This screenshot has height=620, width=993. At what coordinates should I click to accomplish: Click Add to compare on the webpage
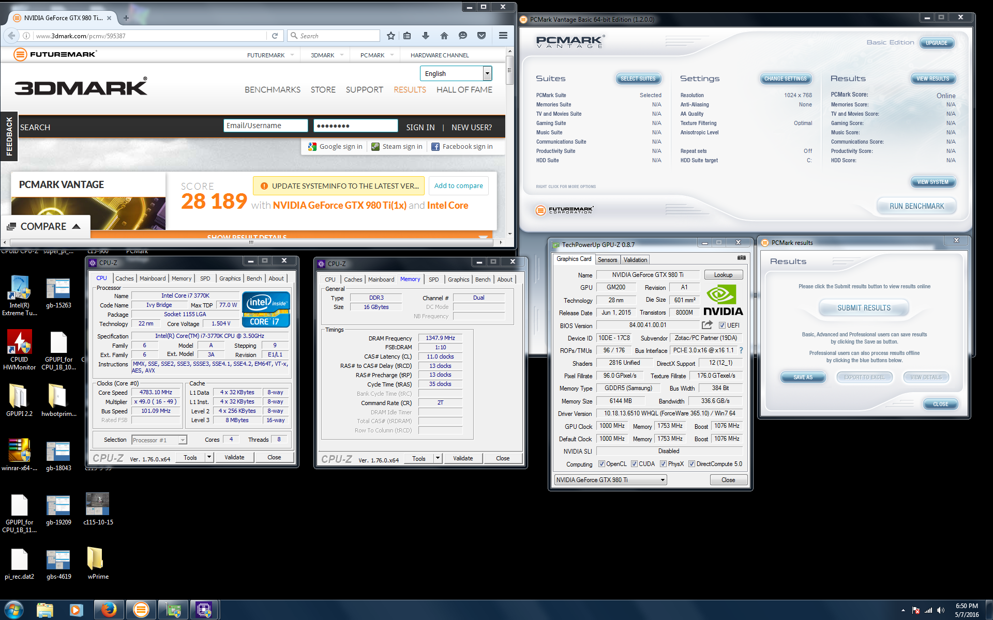click(x=458, y=185)
